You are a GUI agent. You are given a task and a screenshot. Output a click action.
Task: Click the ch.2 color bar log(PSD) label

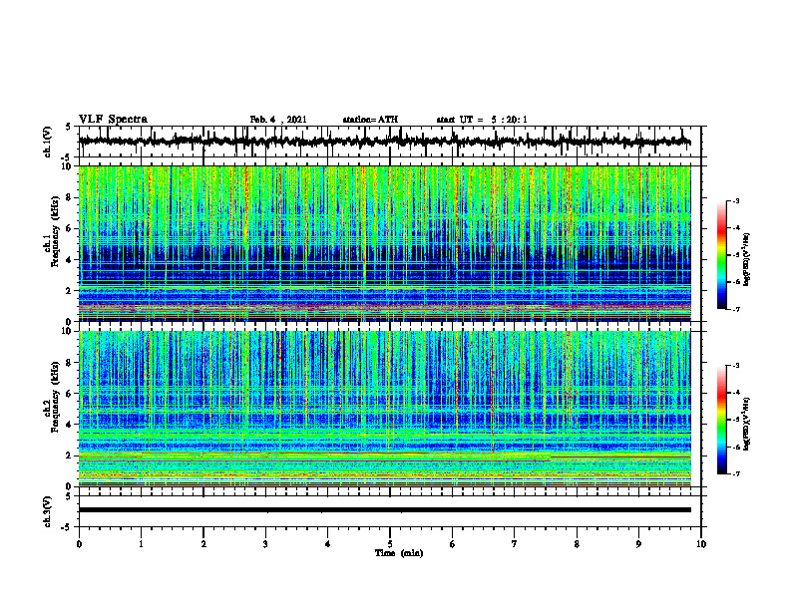point(747,425)
